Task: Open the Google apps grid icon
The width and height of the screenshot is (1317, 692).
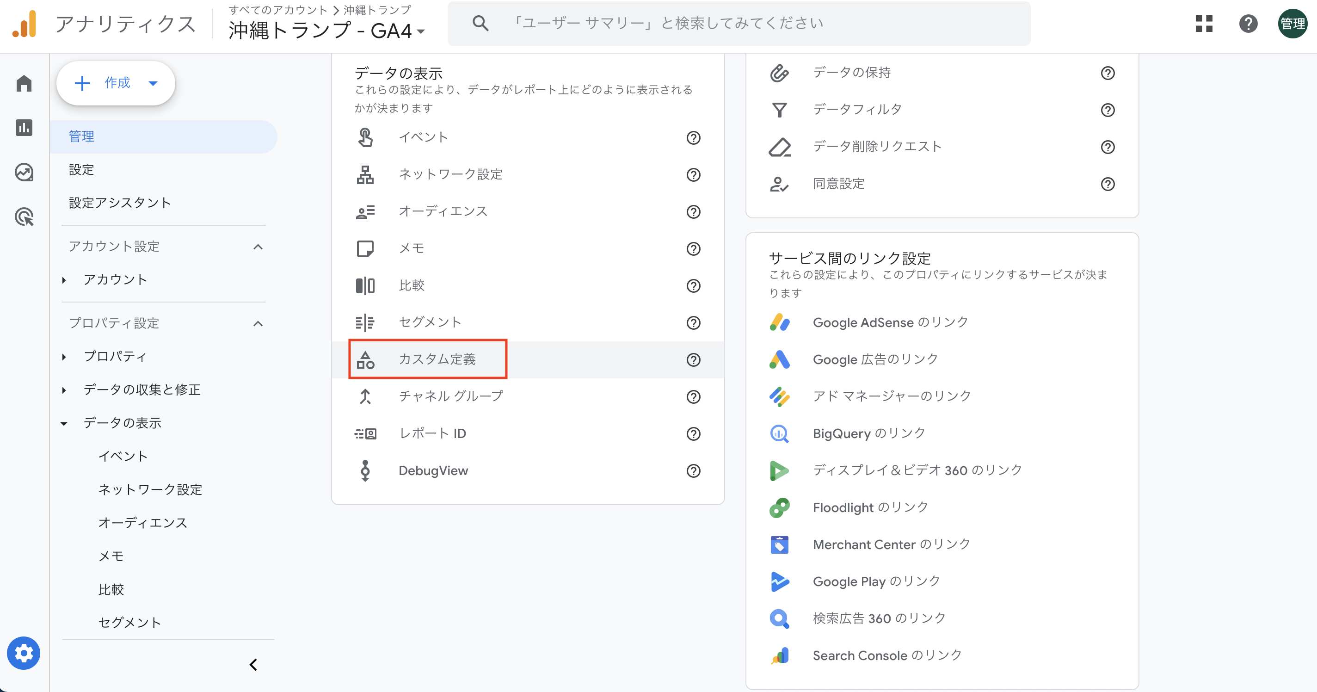Action: [x=1204, y=24]
